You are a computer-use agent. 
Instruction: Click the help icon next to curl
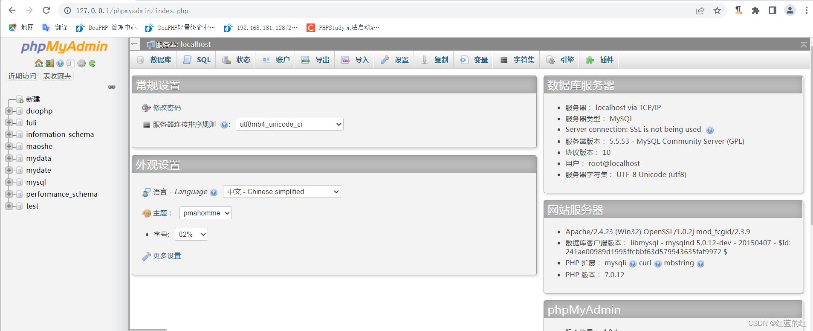pyautogui.click(x=658, y=264)
